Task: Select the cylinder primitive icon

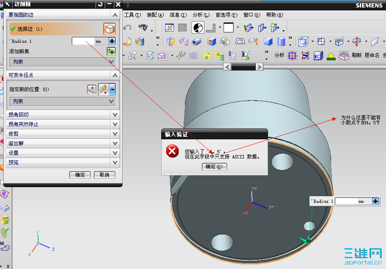Action: click(x=281, y=42)
